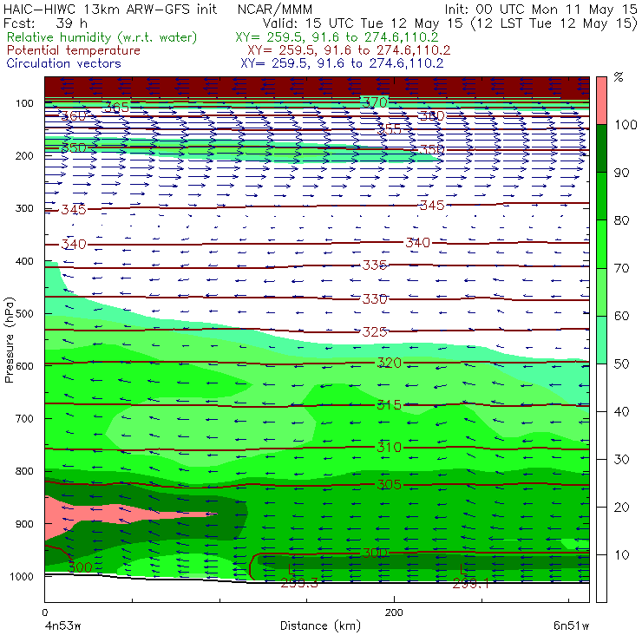This screenshot has width=642, height=642.
Task: Click the 305 contour label
Action: click(389, 485)
